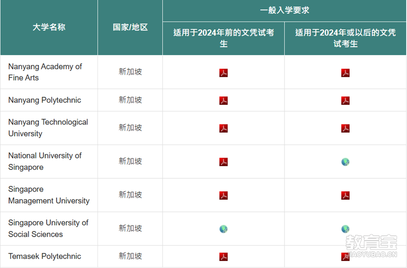Open the pre-2024 PDF for Singapore Management University
This screenshot has height=268, width=407.
(x=223, y=195)
